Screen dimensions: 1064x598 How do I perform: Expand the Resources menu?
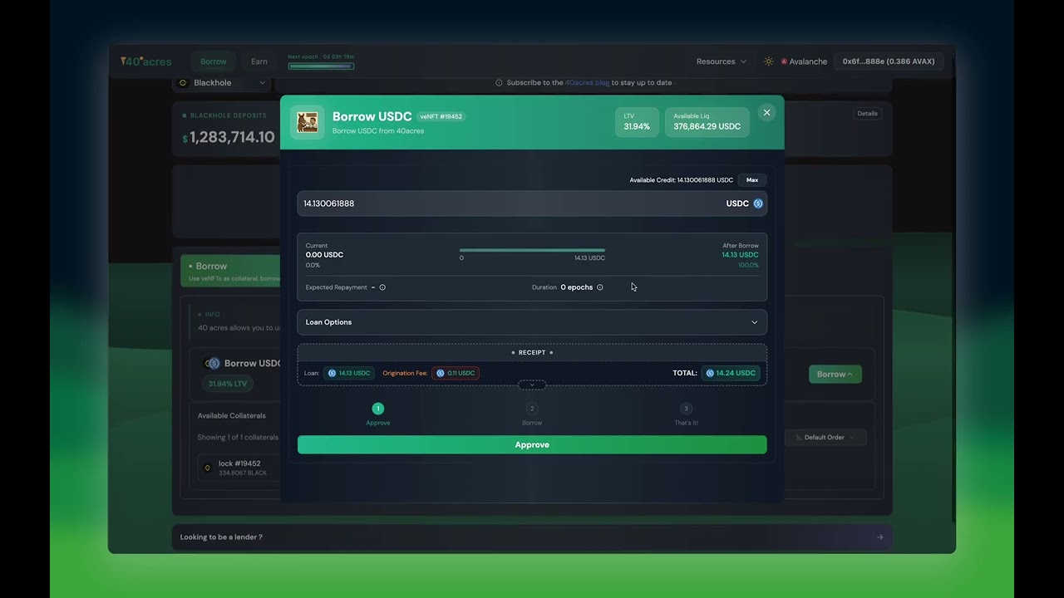[722, 61]
